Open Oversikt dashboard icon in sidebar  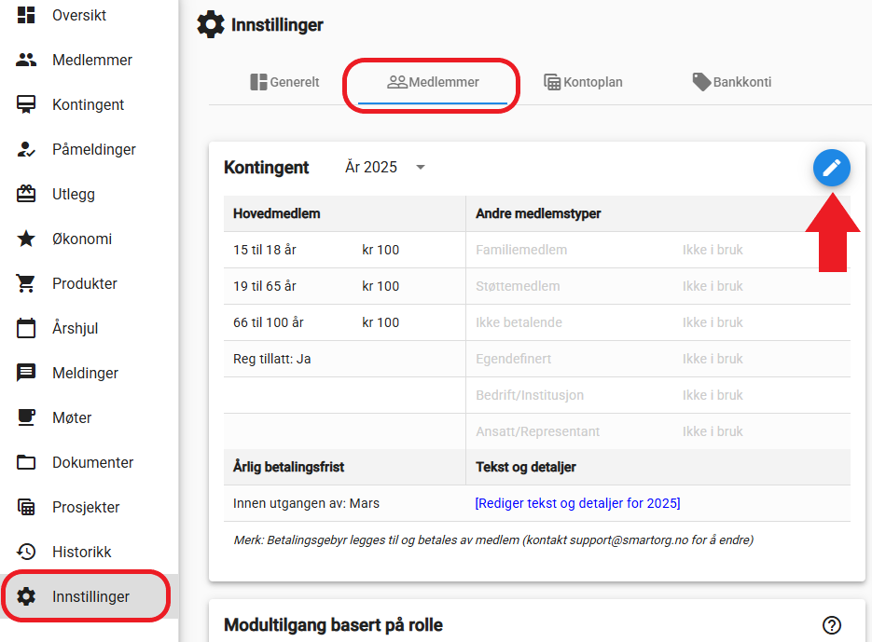pos(26,15)
